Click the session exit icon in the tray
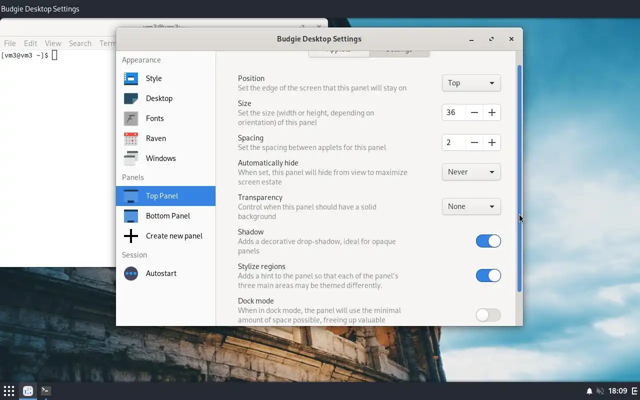The image size is (640, 400). (635, 391)
